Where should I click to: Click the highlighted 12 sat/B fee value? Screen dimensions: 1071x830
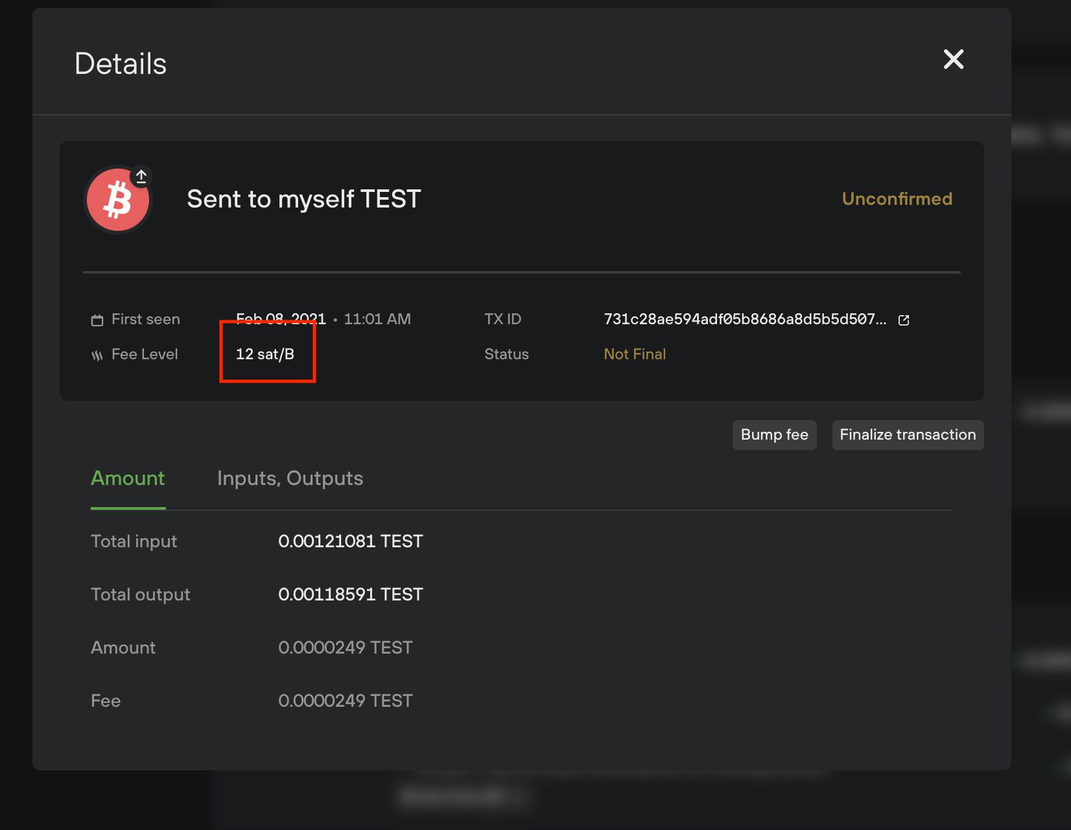coord(265,354)
